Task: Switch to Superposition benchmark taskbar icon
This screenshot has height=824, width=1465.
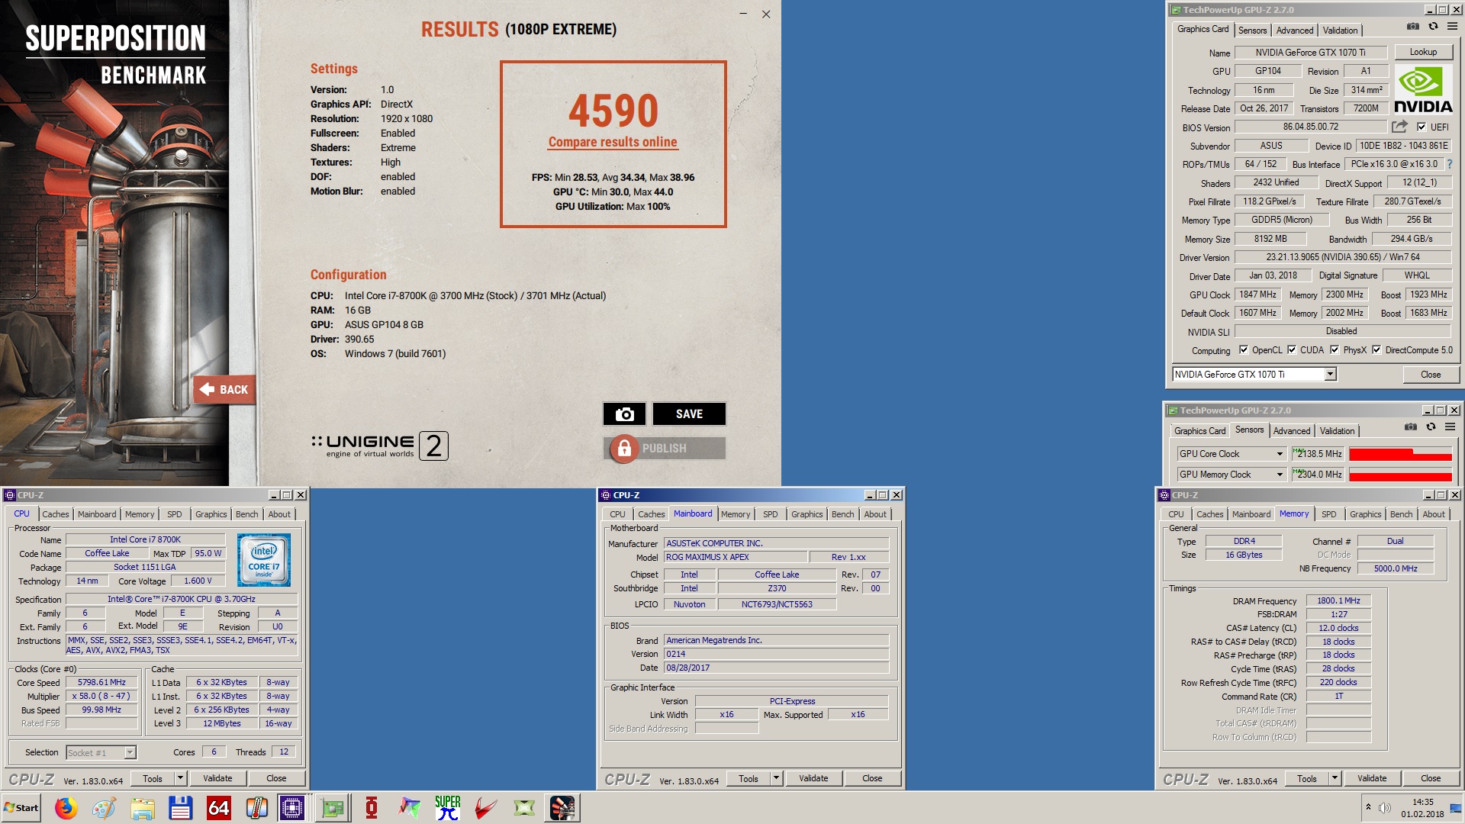Action: pyautogui.click(x=562, y=807)
